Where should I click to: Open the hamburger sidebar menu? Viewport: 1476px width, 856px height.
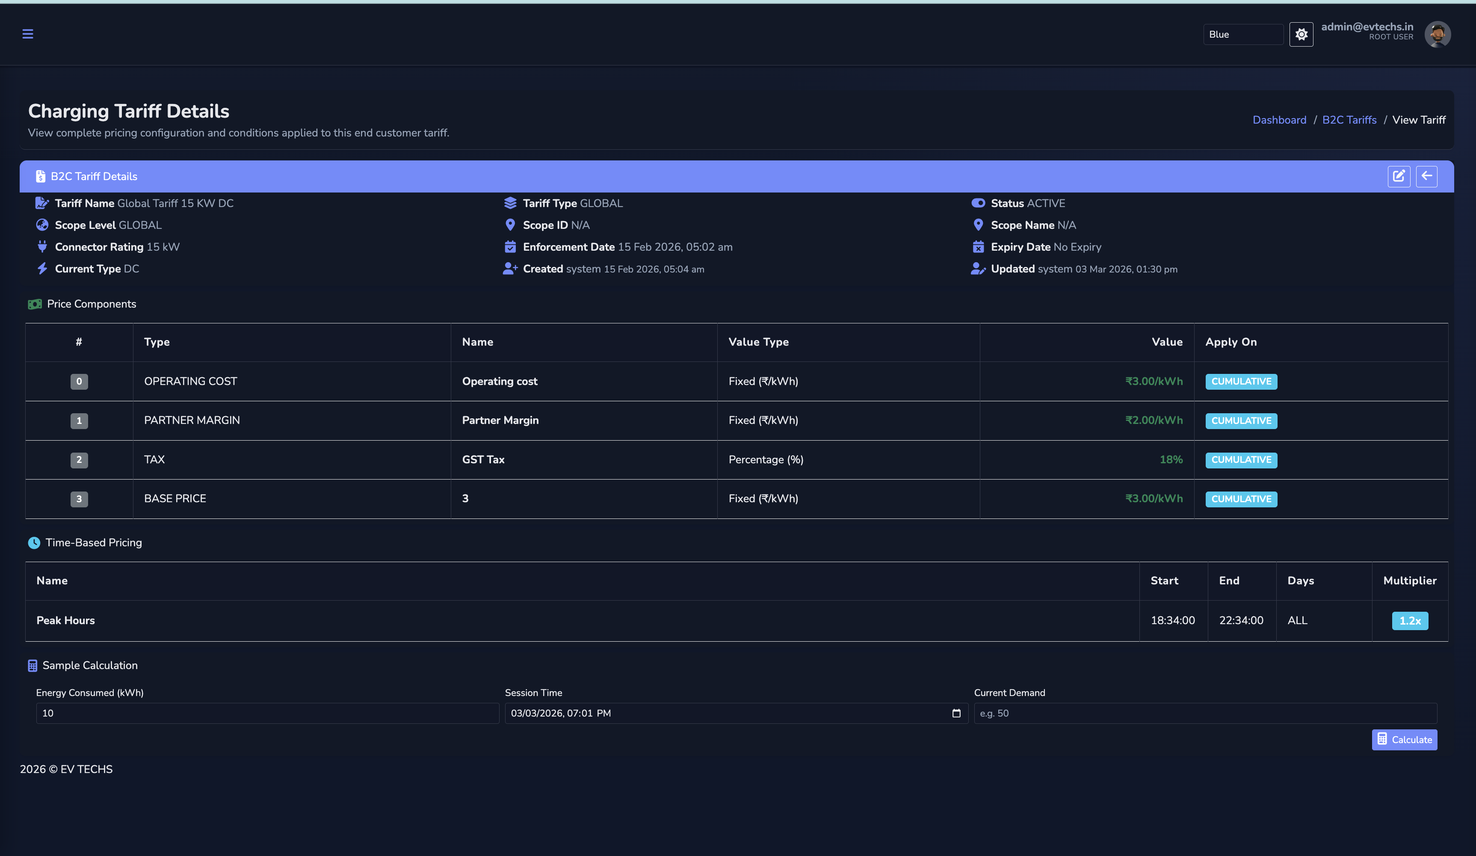(27, 34)
